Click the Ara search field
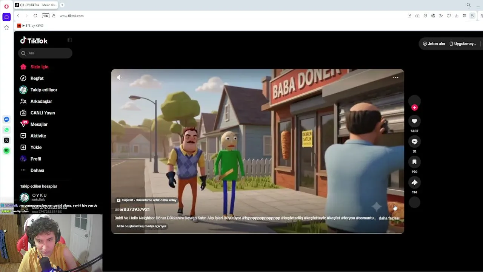This screenshot has width=483, height=272. click(45, 53)
